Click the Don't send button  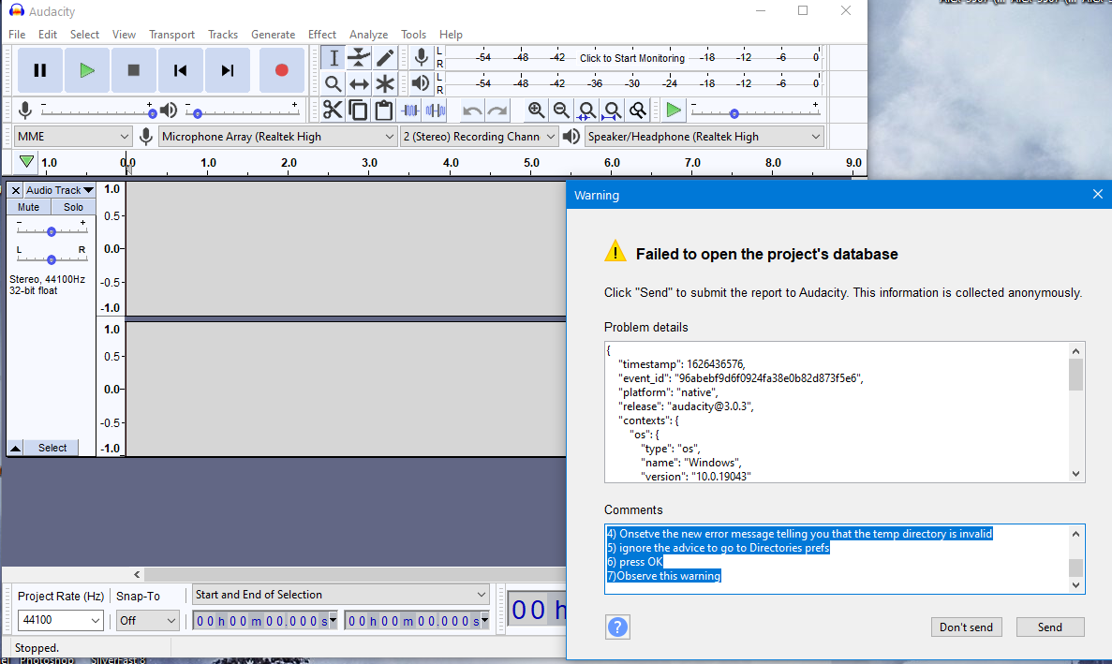point(966,627)
